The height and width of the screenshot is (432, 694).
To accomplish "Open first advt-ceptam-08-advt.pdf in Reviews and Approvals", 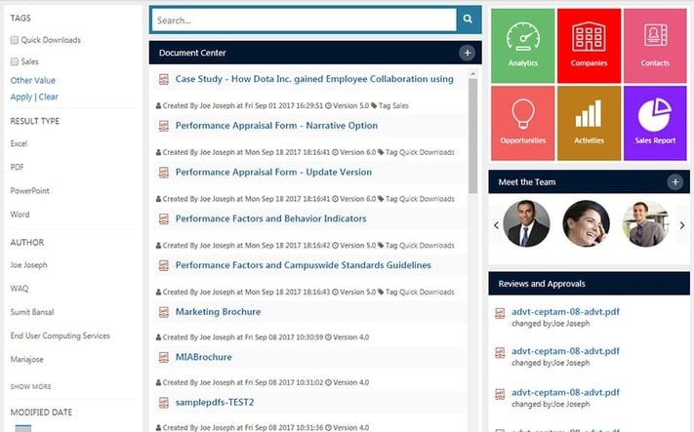I will pyautogui.click(x=566, y=312).
